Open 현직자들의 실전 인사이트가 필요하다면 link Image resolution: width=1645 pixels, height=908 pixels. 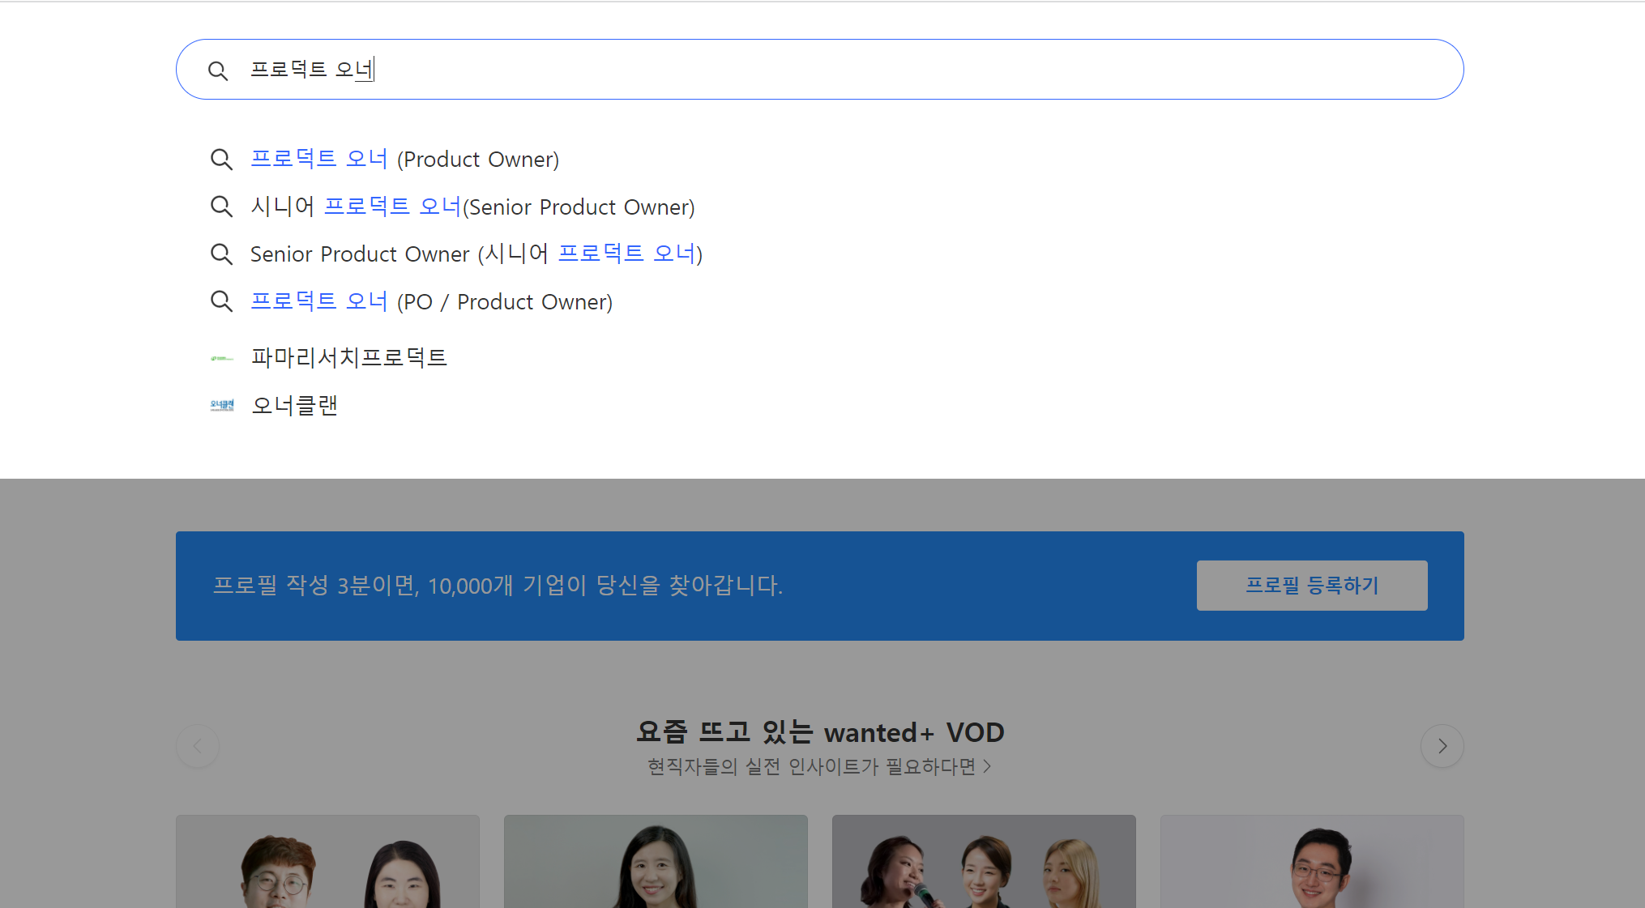[818, 766]
